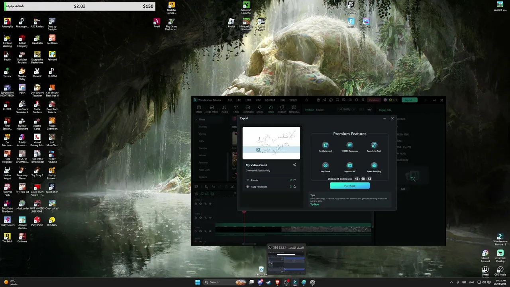The height and width of the screenshot is (287, 510).
Task: Select the Project Info tab in Filmora
Action: coord(385,110)
